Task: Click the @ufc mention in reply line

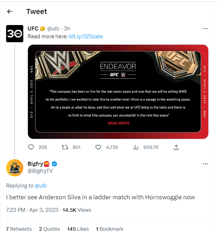Action: [x=41, y=186]
